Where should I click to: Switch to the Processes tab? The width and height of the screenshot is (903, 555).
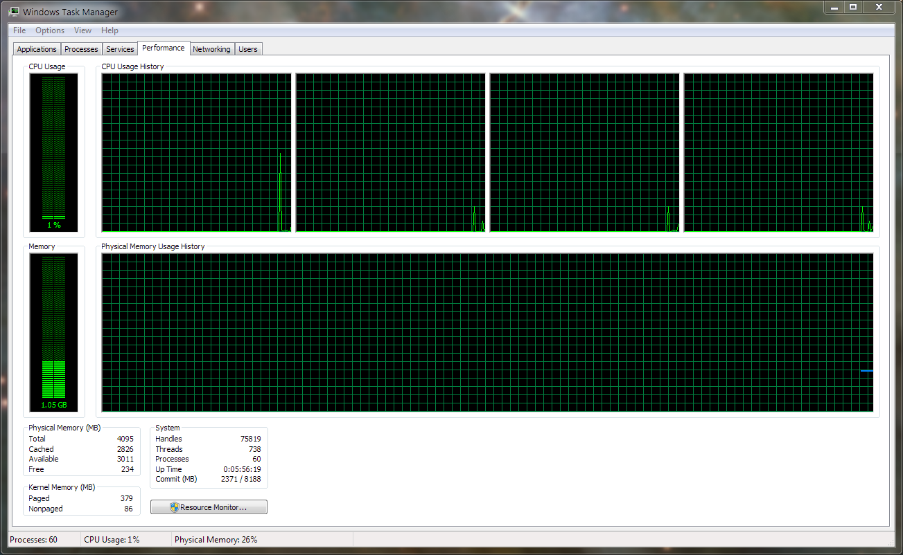[81, 49]
